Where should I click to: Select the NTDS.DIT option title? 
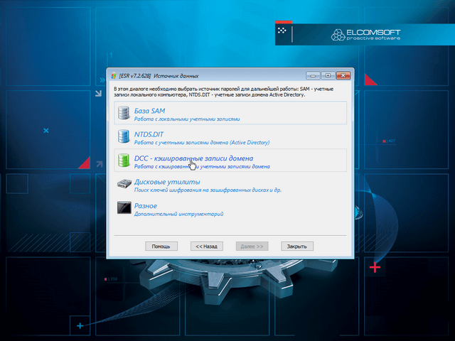tap(149, 134)
